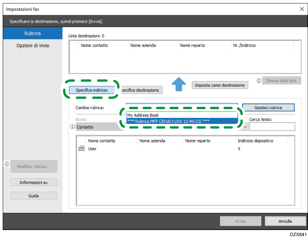The height and width of the screenshot is (238, 308).
Task: Click Nome reparto header in contacts list
Action: tap(209, 141)
